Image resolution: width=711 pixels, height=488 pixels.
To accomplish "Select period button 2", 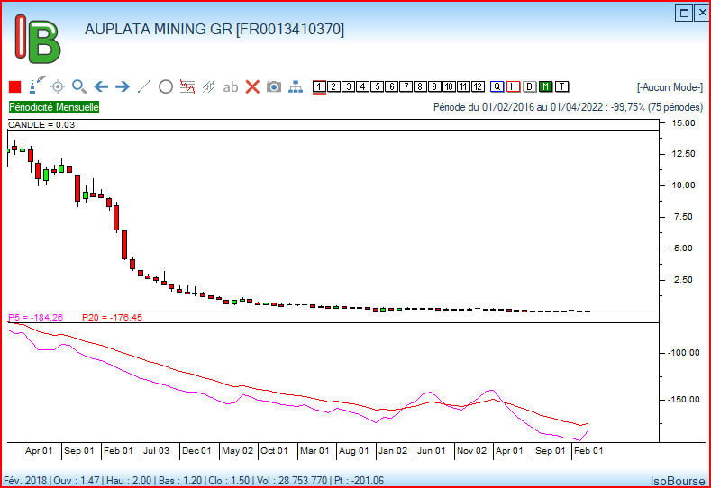I will pyautogui.click(x=333, y=86).
